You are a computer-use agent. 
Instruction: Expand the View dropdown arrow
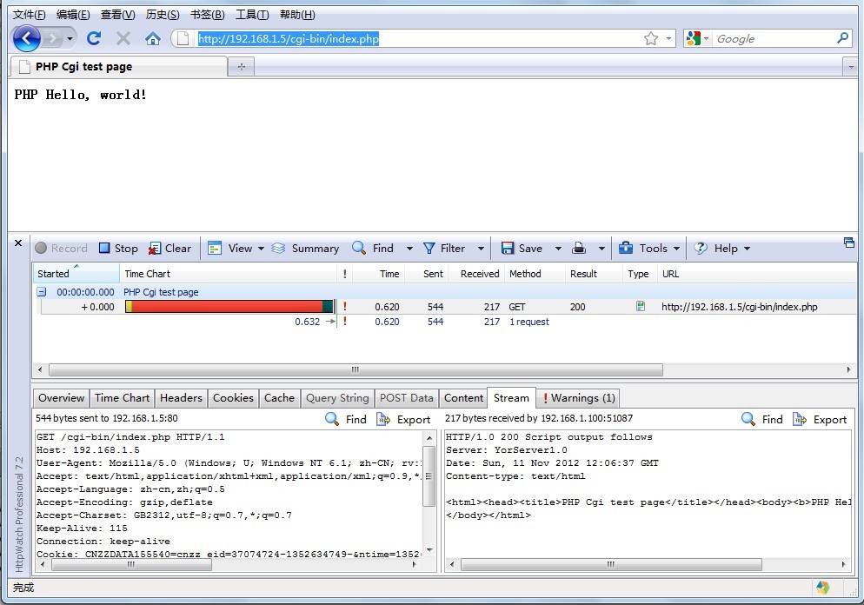tap(260, 249)
